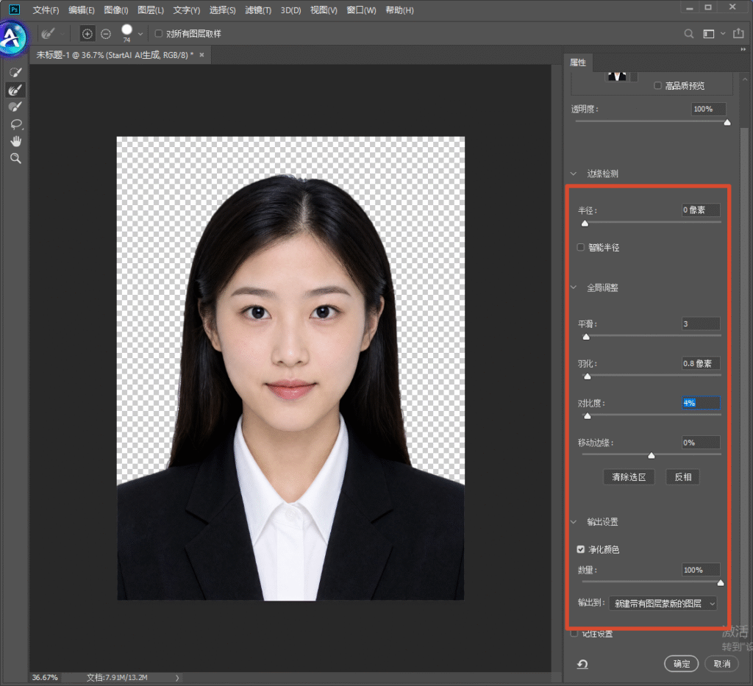Click the 确定 button
The image size is (753, 686).
[x=682, y=663]
